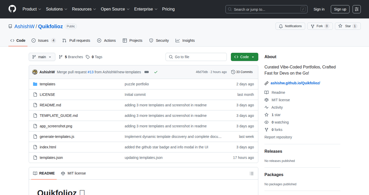Switch to the Insights tab
Screen dimensions: 369x195
pyautogui.click(x=185, y=40)
